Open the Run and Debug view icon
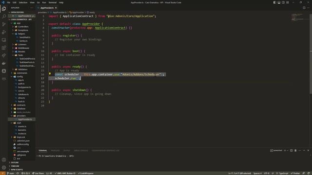Viewport: 312px width, 175px height. pyautogui.click(x=4, y=32)
